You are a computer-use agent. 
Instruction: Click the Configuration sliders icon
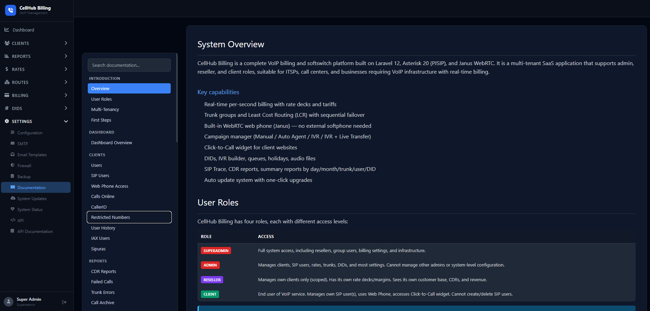click(13, 133)
